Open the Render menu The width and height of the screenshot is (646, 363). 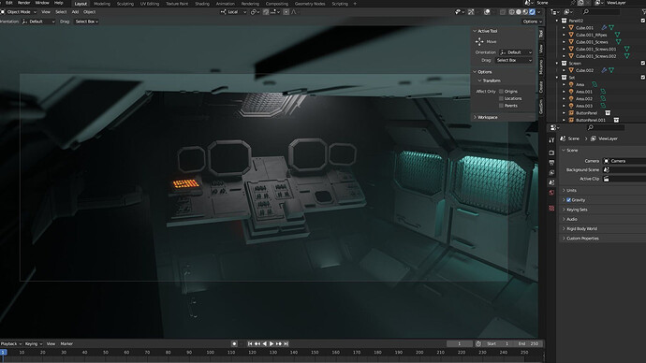24,3
